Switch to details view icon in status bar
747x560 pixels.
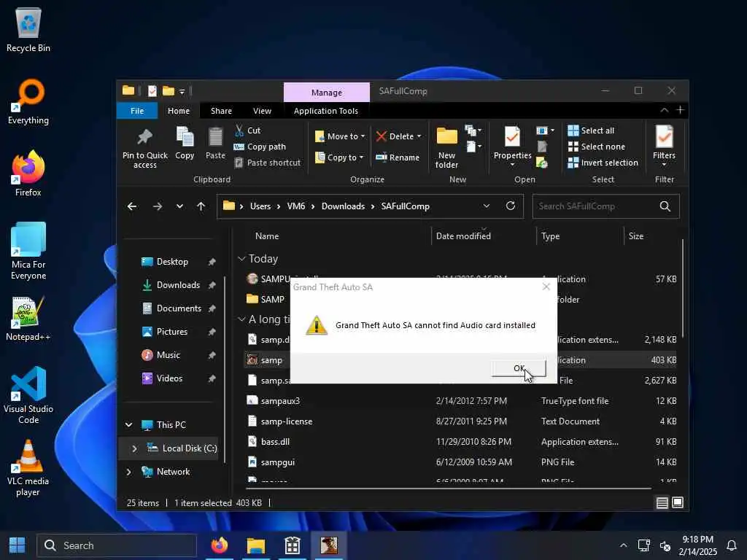[662, 503]
